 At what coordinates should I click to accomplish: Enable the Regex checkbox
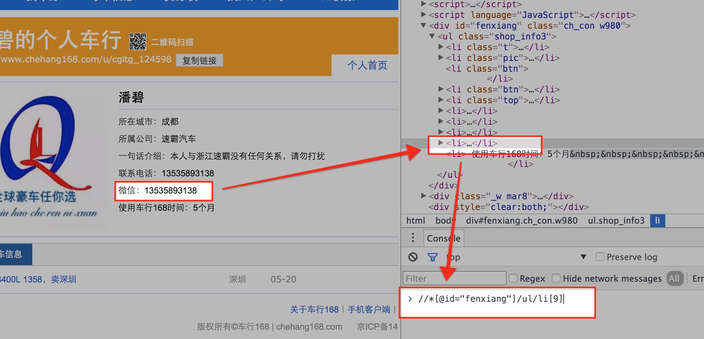coord(513,278)
